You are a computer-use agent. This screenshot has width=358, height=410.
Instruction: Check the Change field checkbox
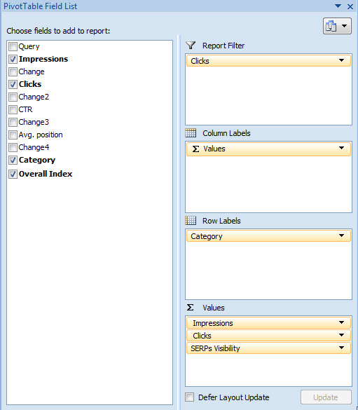(13, 71)
